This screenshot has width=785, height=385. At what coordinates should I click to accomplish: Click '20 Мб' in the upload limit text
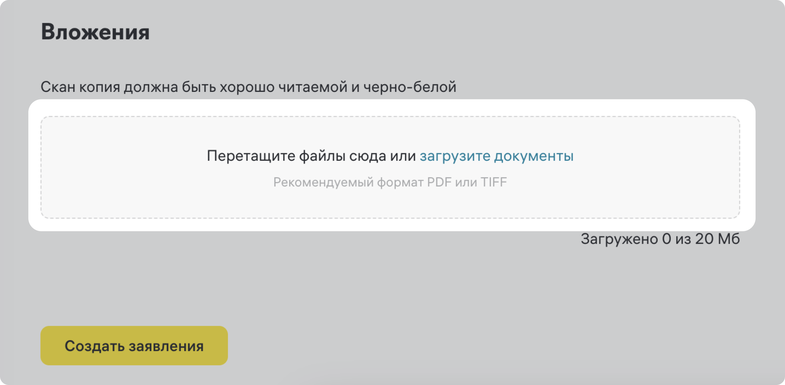[717, 239]
